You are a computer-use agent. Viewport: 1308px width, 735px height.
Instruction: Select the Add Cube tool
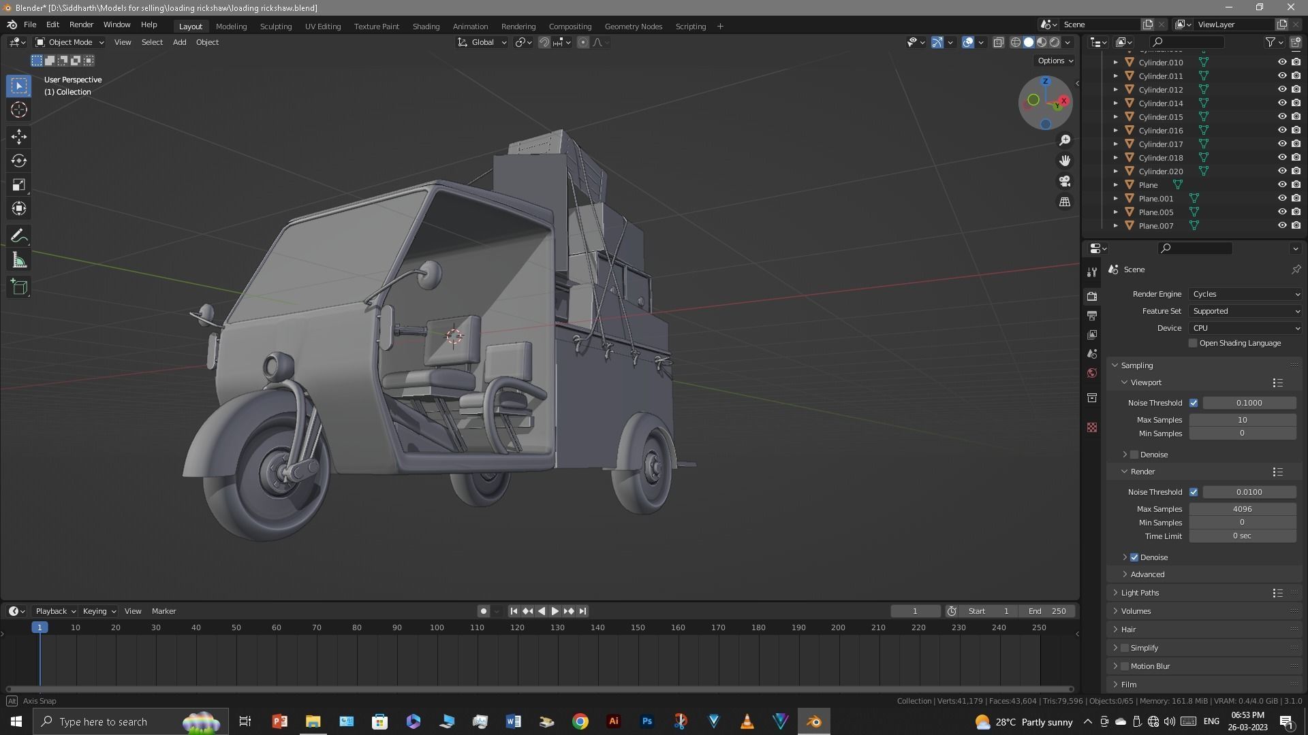point(19,287)
